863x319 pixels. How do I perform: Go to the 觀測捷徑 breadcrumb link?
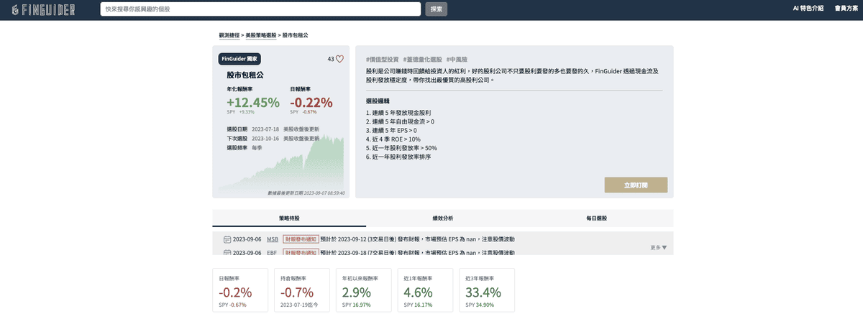point(229,34)
